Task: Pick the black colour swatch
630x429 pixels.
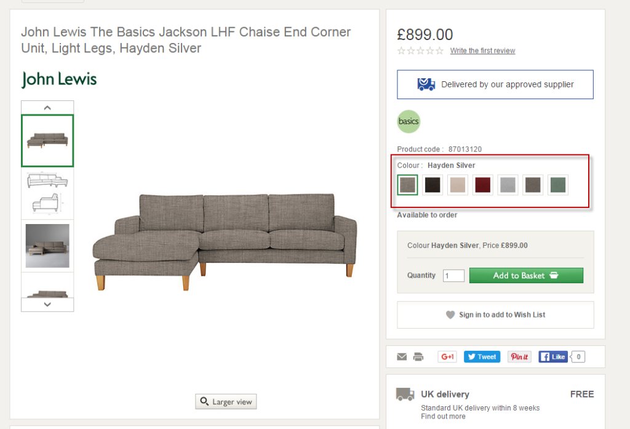Action: 433,185
